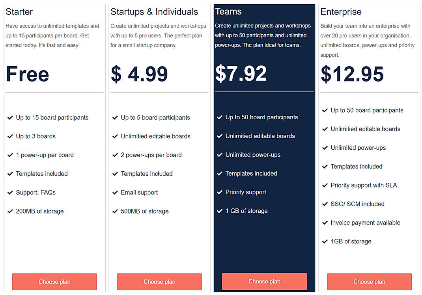This screenshot has height=295, width=422.
Task: Select the checkmark beside '1 power-up per board'
Action: click(10, 155)
